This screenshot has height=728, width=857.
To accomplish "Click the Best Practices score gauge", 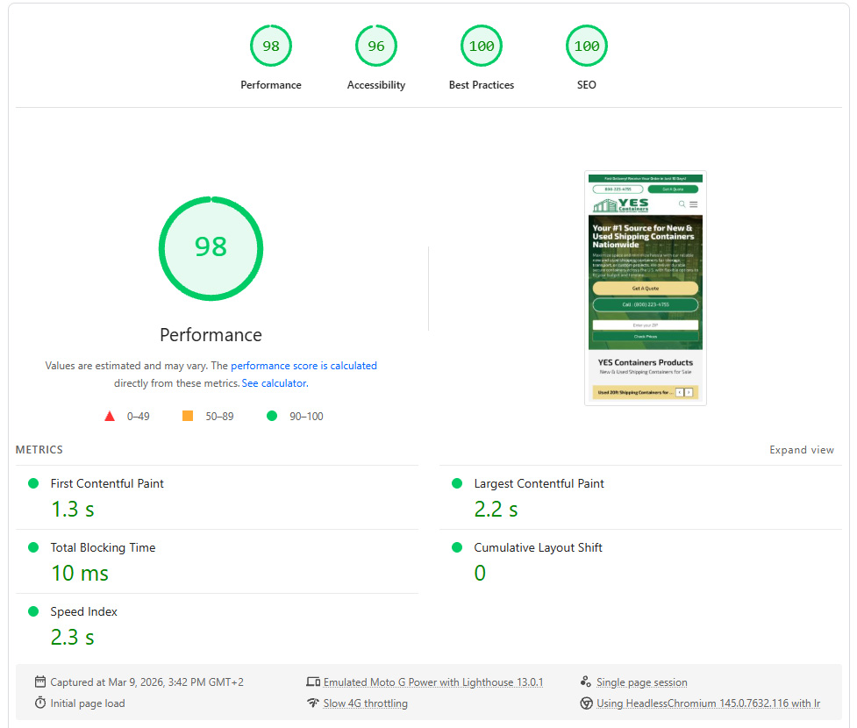I will point(482,46).
